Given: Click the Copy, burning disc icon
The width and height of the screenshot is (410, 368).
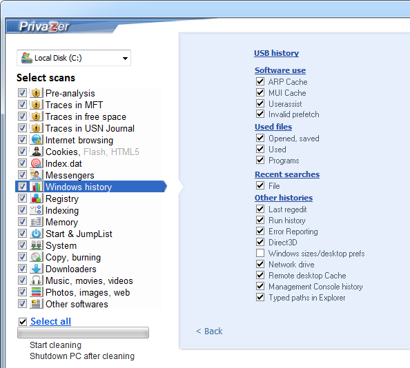Looking at the screenshot, I should pos(36,257).
